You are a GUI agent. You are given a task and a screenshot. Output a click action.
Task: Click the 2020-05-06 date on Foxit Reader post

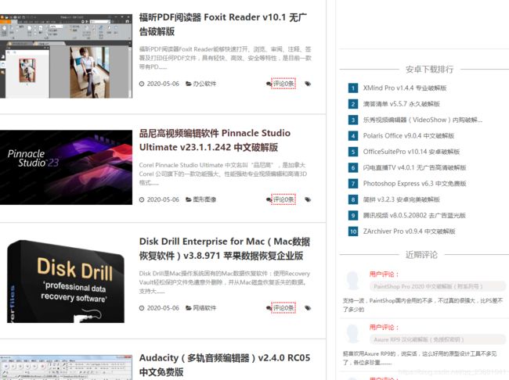tap(163, 84)
